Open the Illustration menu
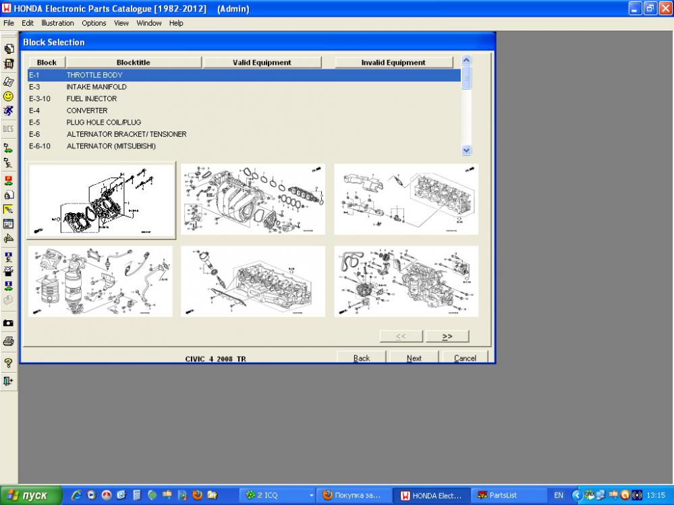Viewport: 674px width, 505px height. coord(57,23)
